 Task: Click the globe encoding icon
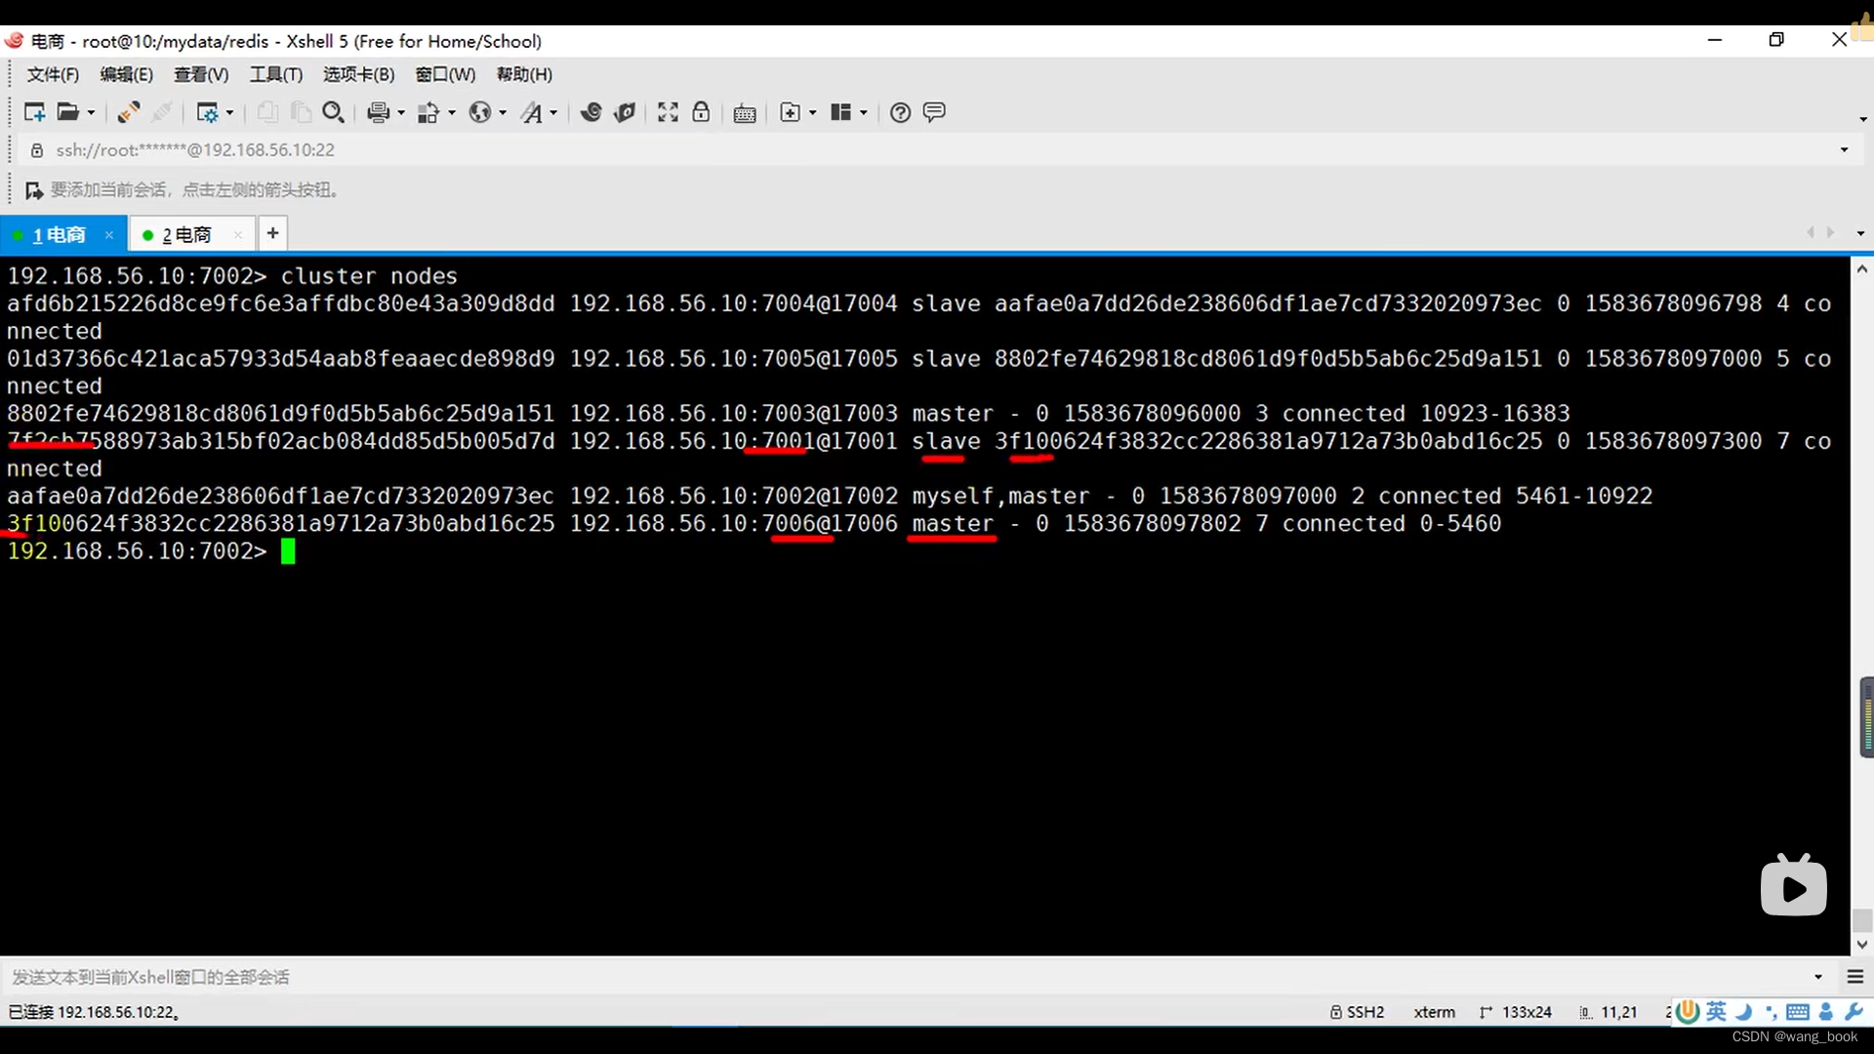tap(479, 112)
